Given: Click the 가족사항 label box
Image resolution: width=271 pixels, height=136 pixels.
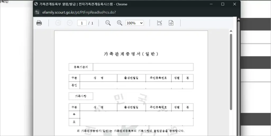Looking at the screenshot, I should coord(81,96).
